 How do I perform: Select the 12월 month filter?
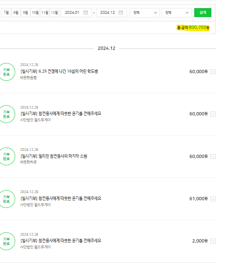(x=54, y=13)
